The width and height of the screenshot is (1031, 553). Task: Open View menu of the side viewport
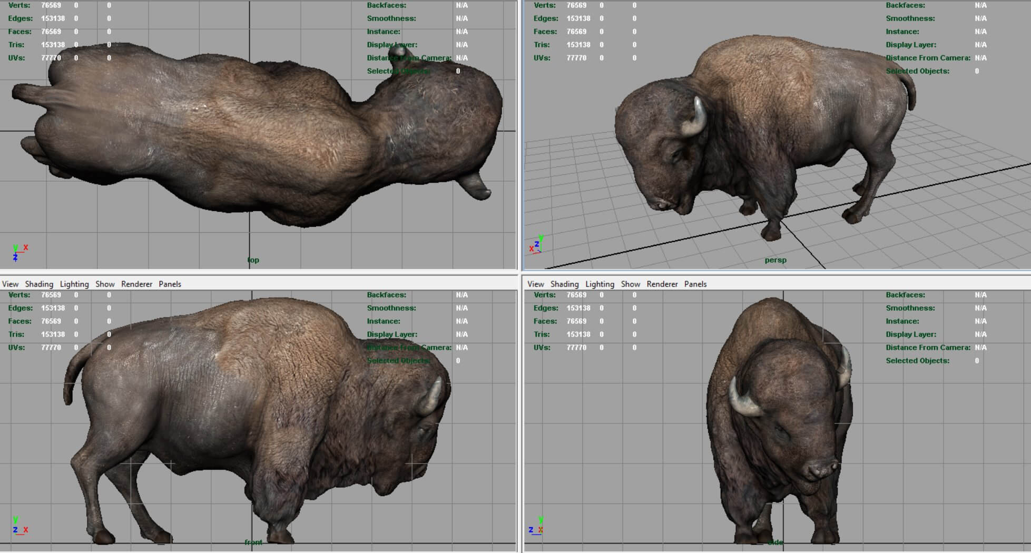pos(535,284)
